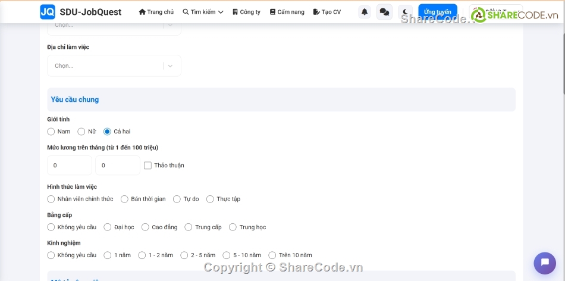565x281 pixels.
Task: Open the Công ty menu item
Action: (246, 12)
